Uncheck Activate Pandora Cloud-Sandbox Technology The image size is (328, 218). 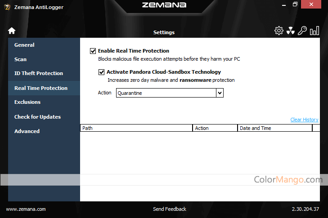pyautogui.click(x=101, y=72)
